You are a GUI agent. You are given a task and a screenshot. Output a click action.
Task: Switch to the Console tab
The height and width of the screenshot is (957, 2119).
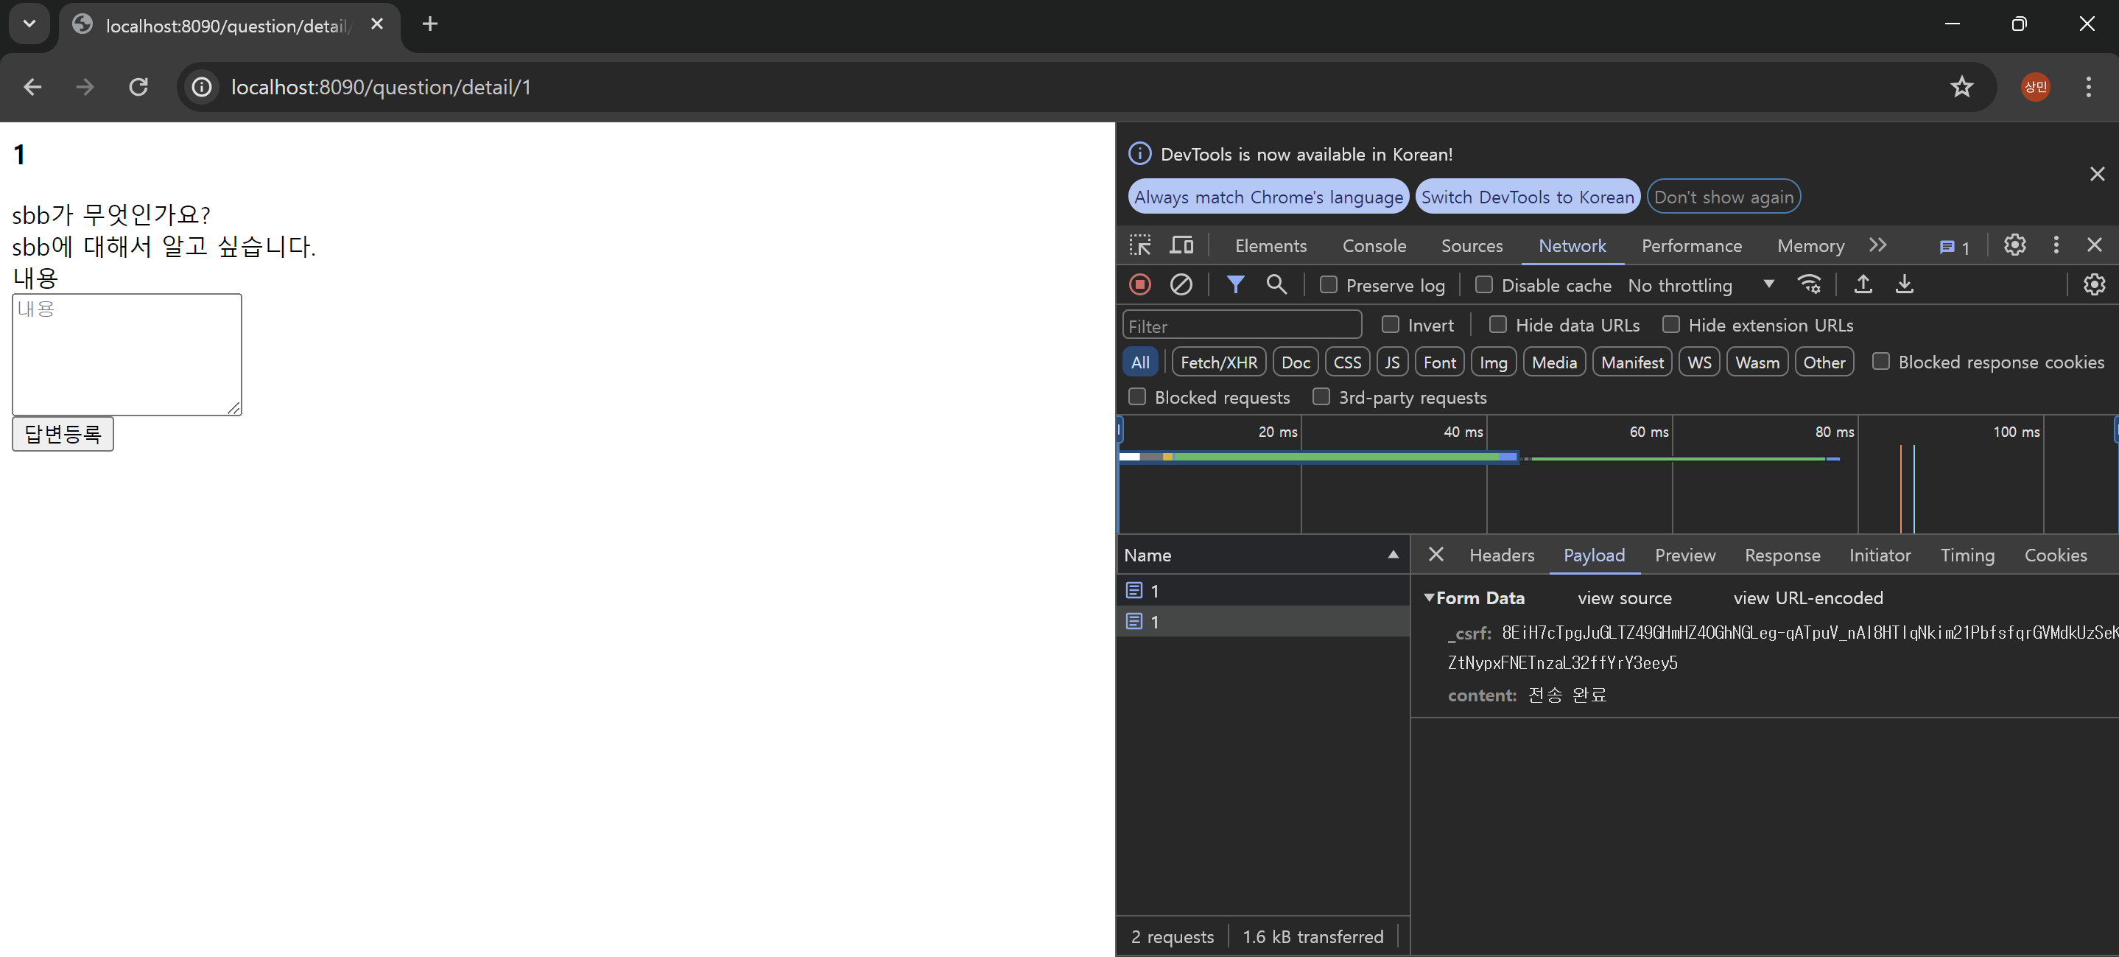[1374, 246]
